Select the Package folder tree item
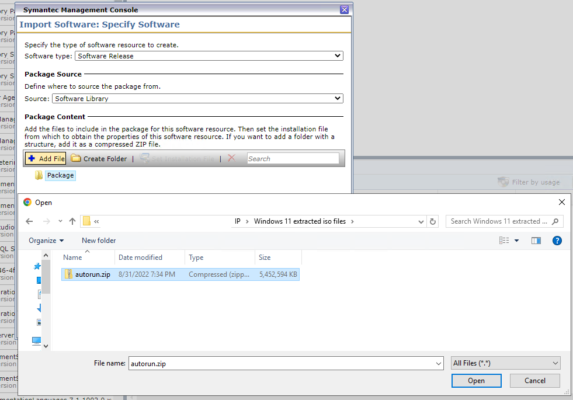This screenshot has width=573, height=400. tap(60, 175)
